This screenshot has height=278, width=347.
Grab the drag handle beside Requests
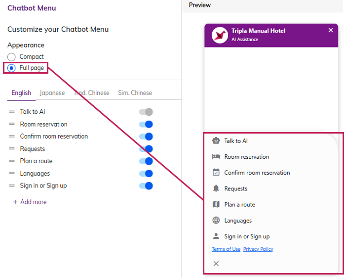pos(12,149)
